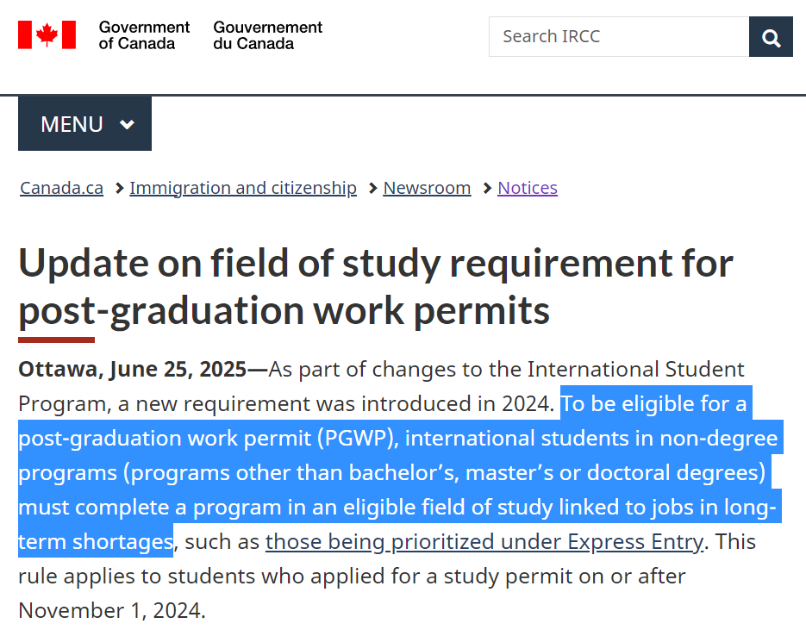Click the Government of Canada wordmark
This screenshot has width=806, height=636.
click(144, 35)
